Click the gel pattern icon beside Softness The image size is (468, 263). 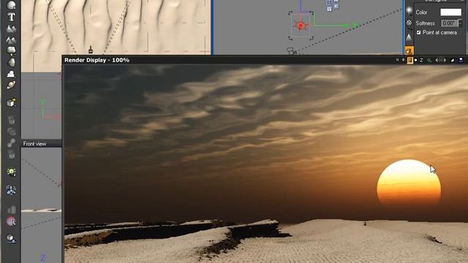[x=409, y=23]
